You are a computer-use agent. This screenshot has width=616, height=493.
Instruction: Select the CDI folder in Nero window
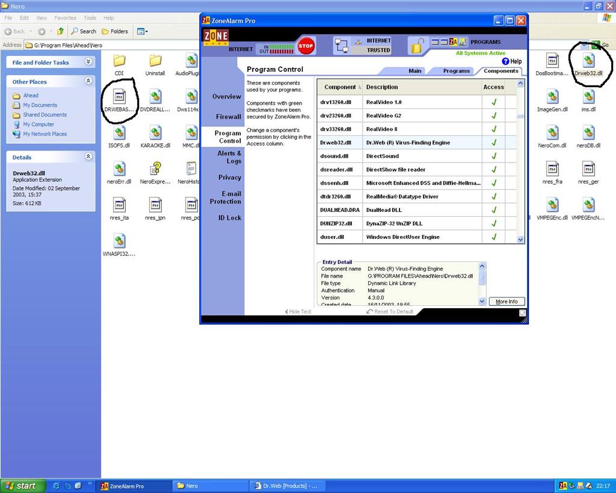pos(119,61)
